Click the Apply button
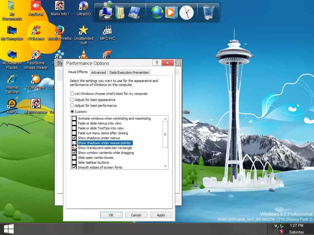This screenshot has width=314, height=235. 161,215
